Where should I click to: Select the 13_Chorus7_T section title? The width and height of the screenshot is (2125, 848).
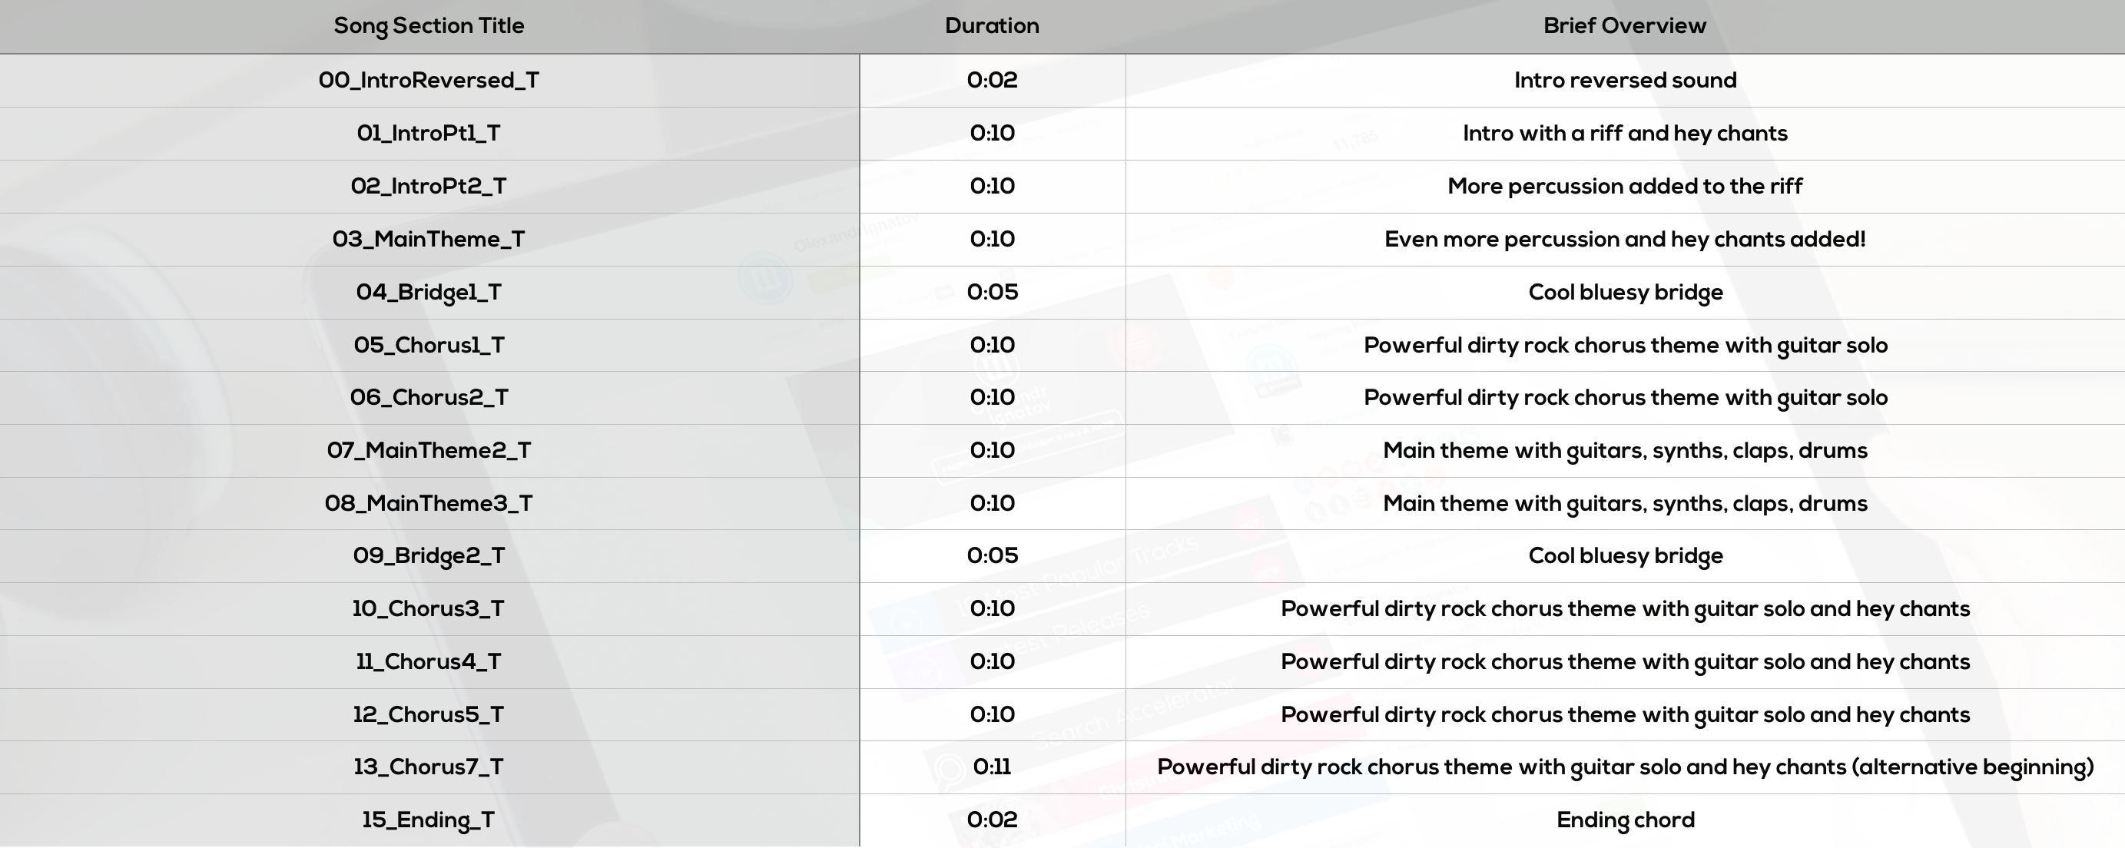pyautogui.click(x=428, y=767)
